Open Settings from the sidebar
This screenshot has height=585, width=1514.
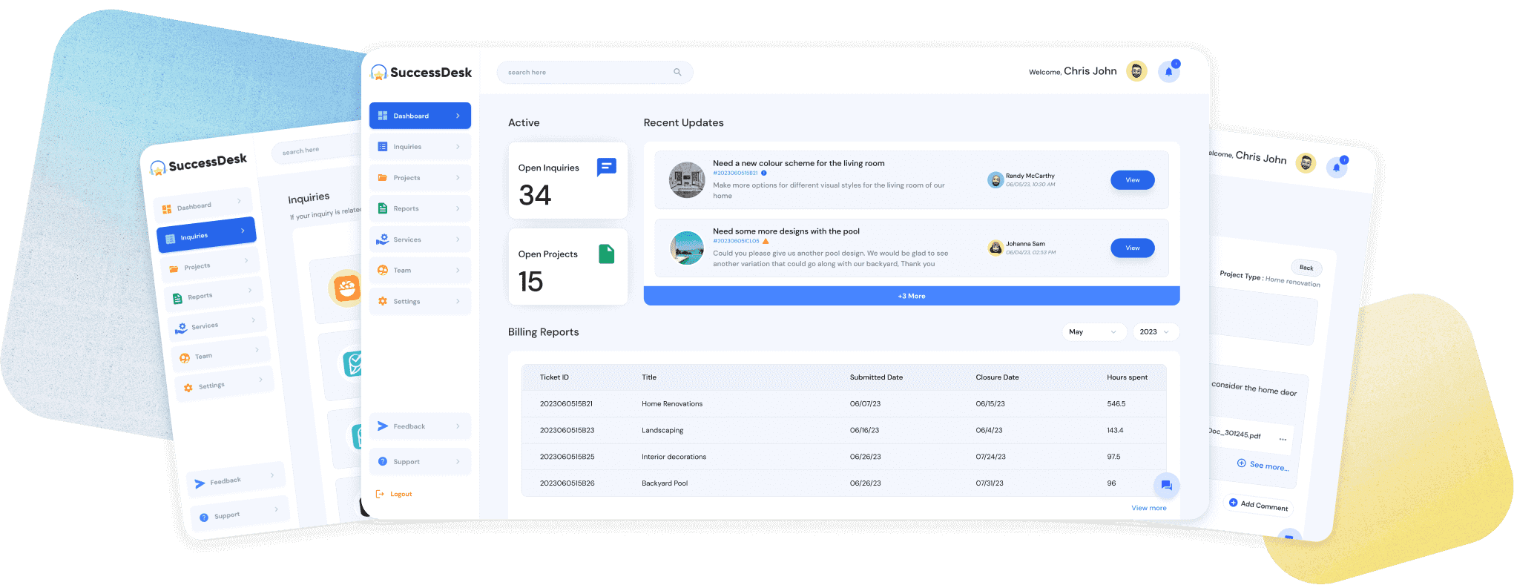click(x=420, y=302)
